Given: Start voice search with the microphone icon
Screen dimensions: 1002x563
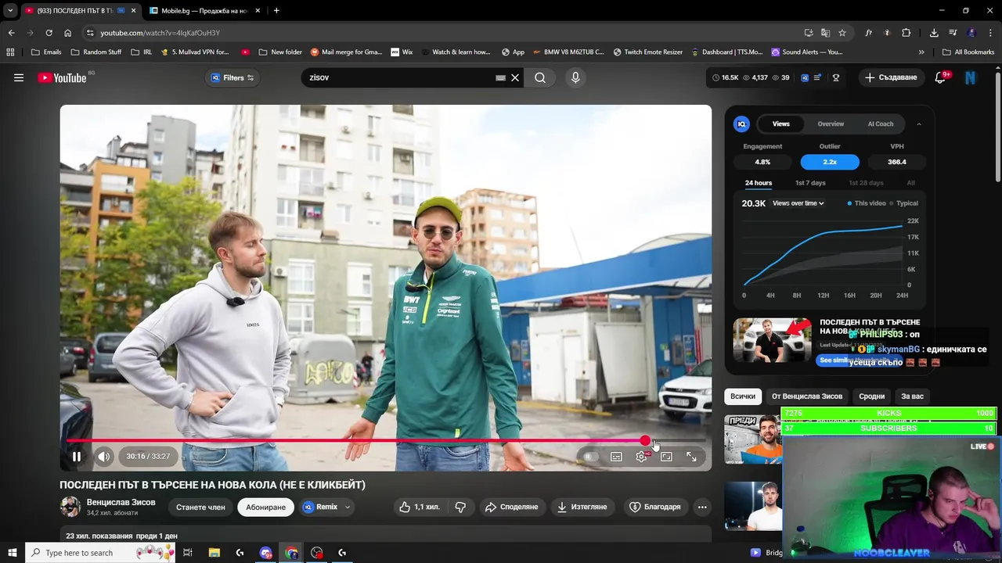Looking at the screenshot, I should tap(575, 77).
